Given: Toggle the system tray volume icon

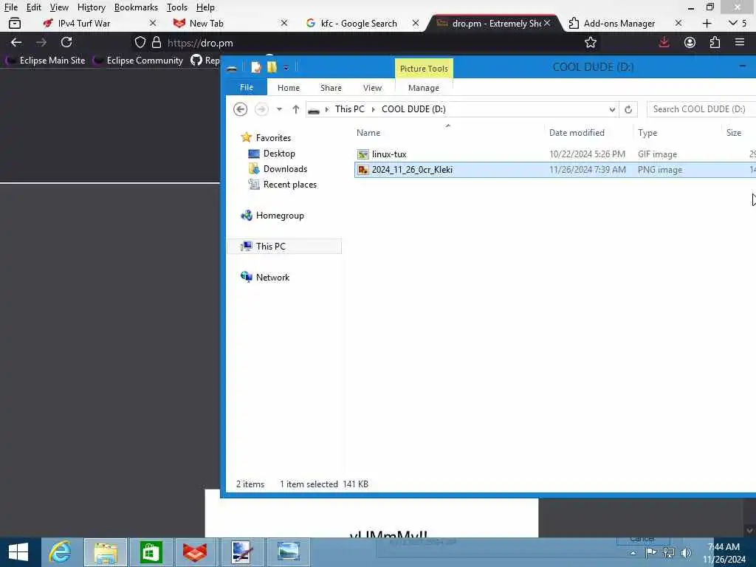Looking at the screenshot, I should pos(686,552).
